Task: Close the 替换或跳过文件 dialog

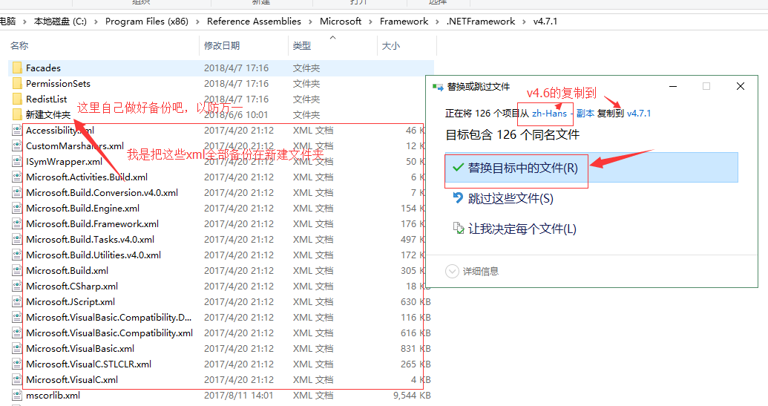Action: coord(741,86)
